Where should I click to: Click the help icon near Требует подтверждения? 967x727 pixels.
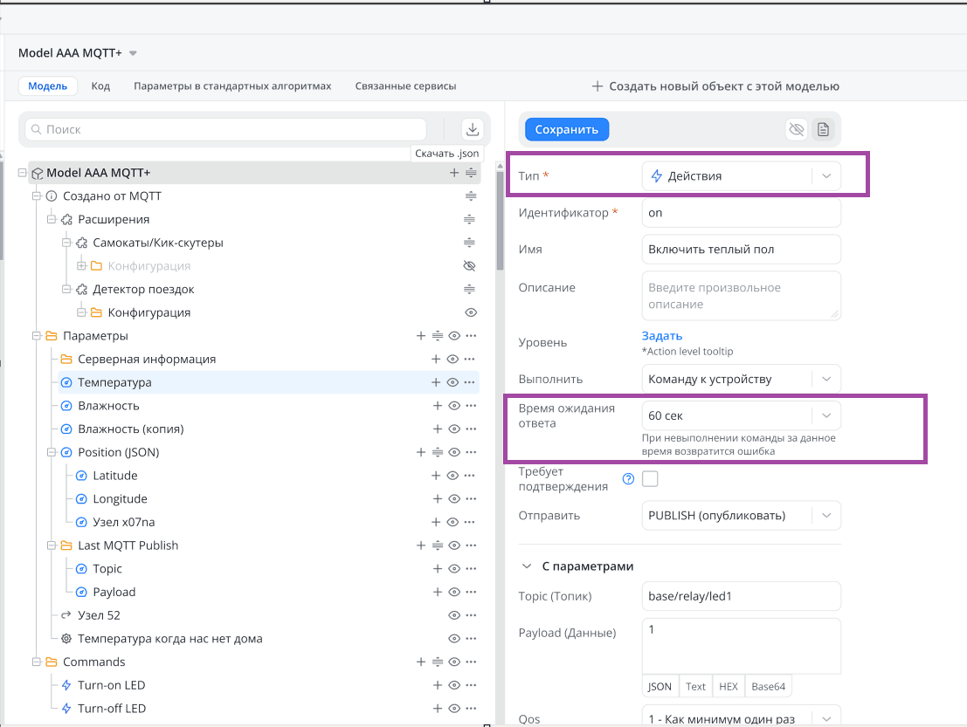pyautogui.click(x=627, y=478)
